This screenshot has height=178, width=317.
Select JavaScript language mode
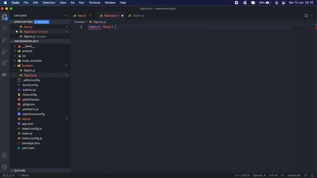[x=294, y=176]
